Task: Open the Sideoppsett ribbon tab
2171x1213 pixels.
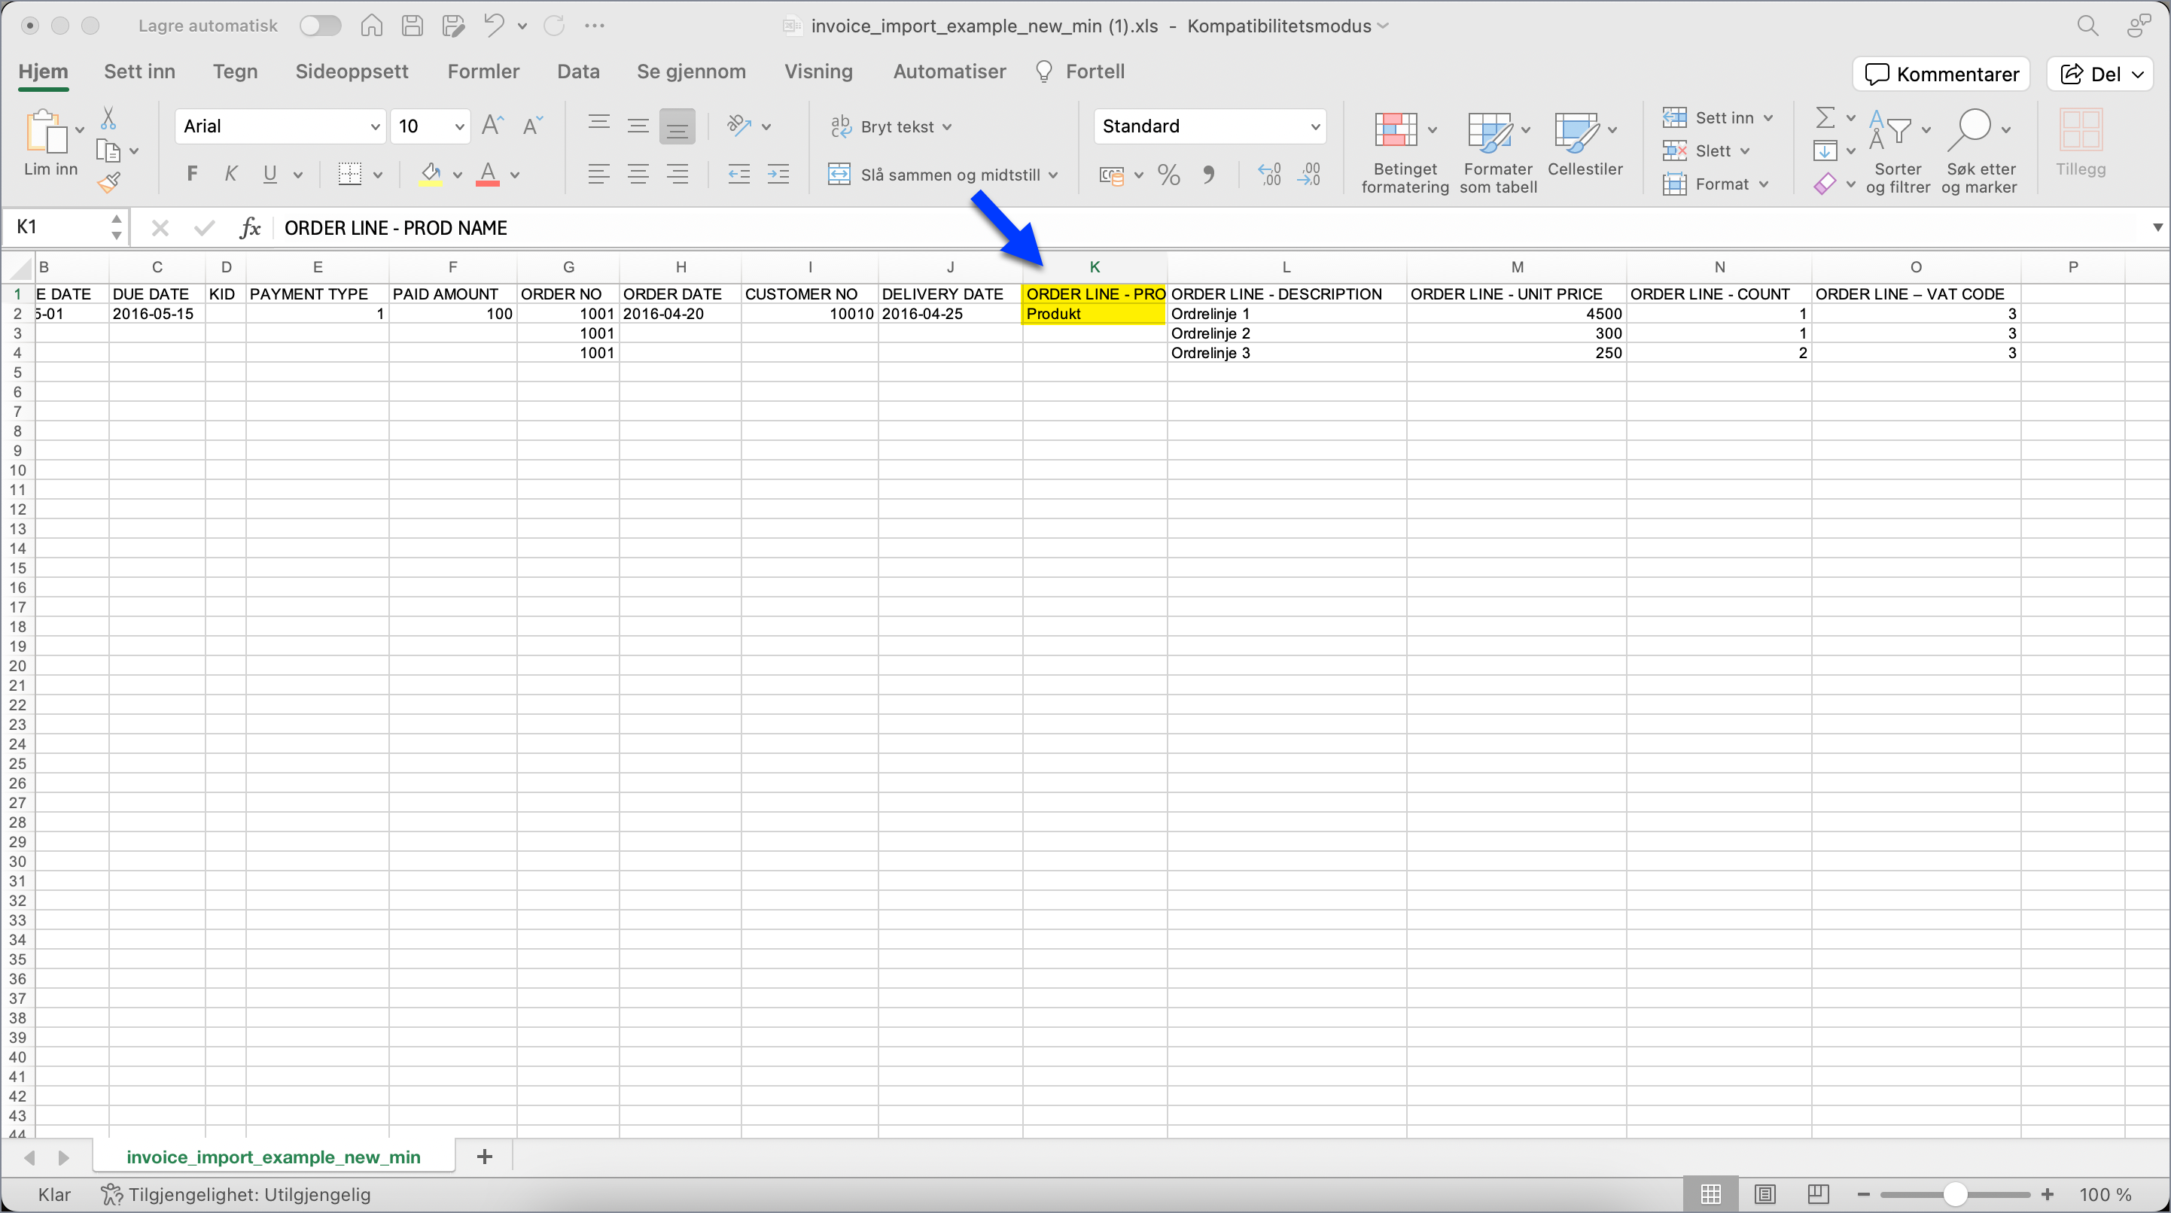Action: 352,71
